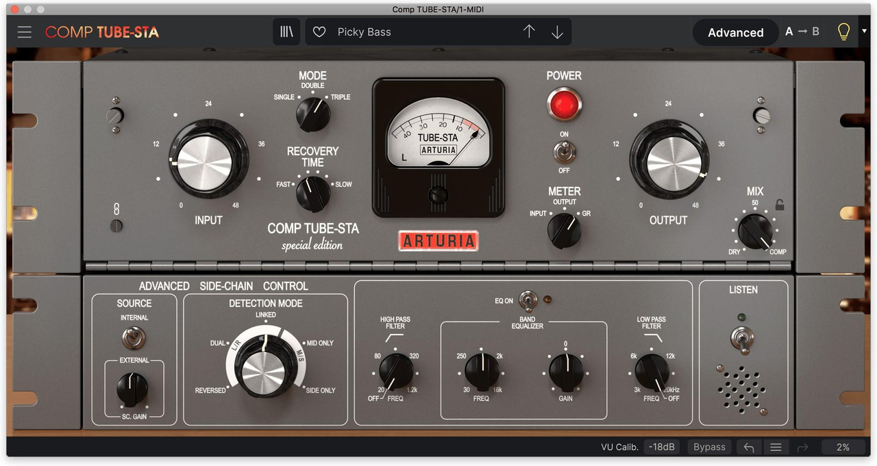Click the special edition script text
This screenshot has height=466, width=877.
[x=312, y=245]
